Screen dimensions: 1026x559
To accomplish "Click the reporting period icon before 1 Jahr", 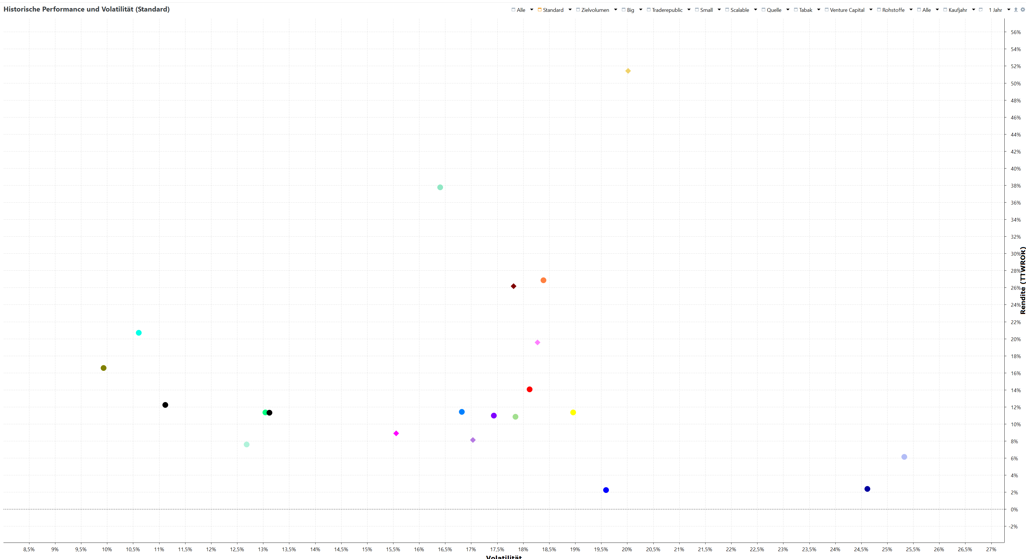I will tap(981, 10).
